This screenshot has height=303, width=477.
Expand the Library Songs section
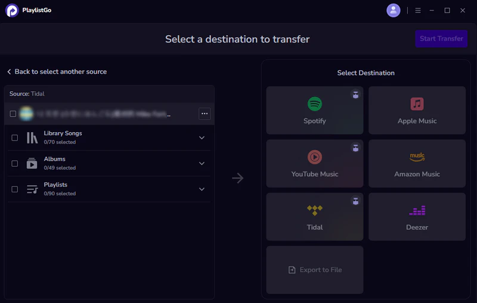(202, 138)
